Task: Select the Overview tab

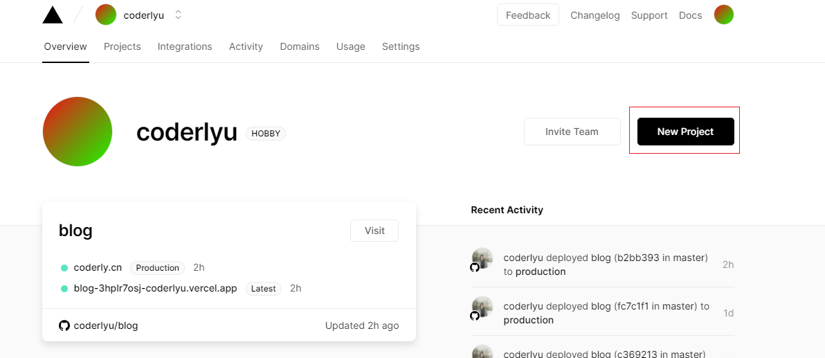Action: point(65,46)
